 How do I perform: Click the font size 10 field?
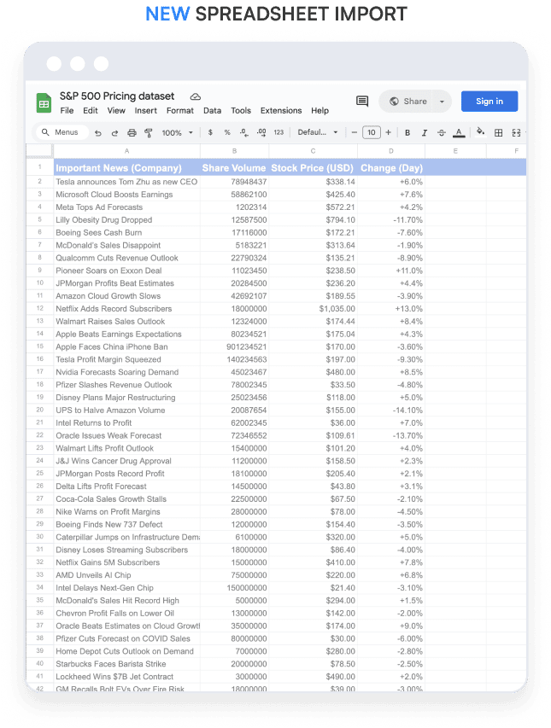tap(372, 132)
